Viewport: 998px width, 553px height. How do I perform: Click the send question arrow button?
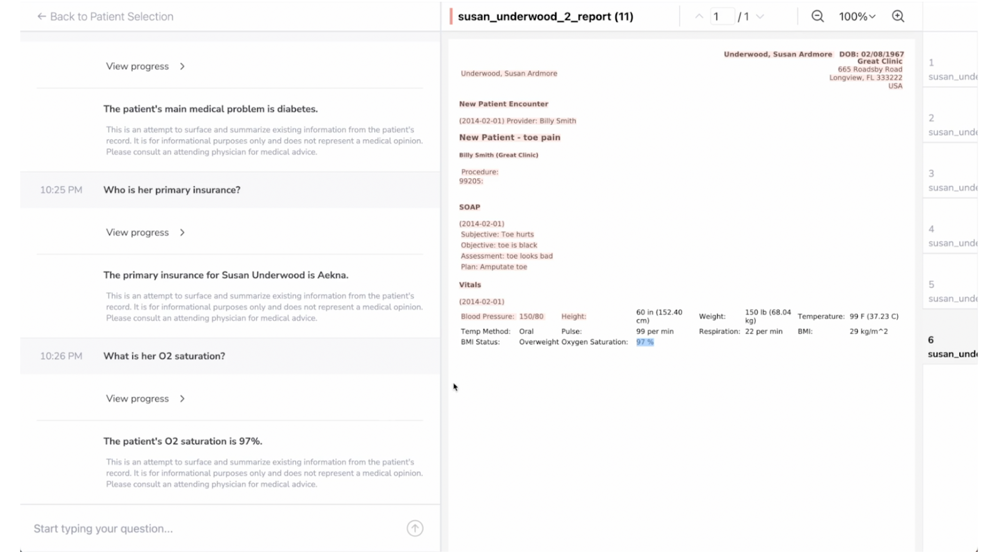click(415, 528)
